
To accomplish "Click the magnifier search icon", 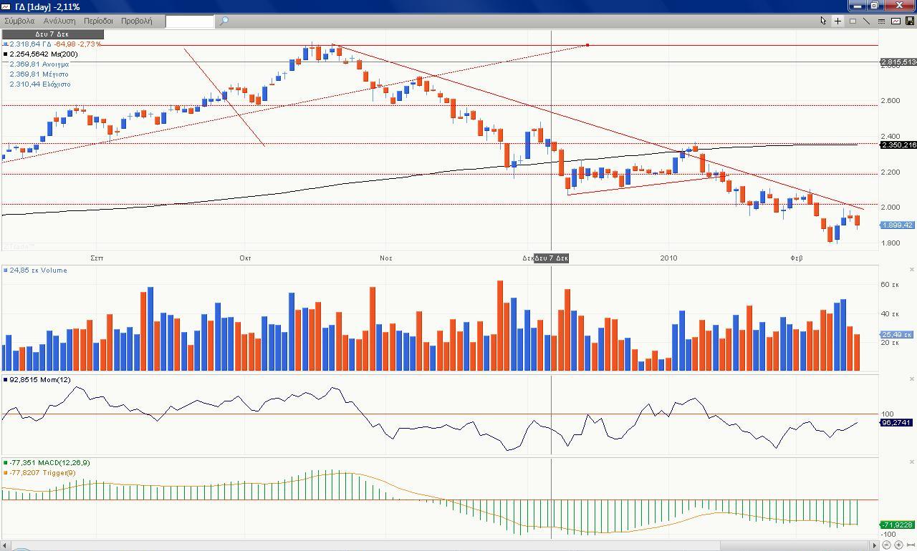I will [x=224, y=21].
